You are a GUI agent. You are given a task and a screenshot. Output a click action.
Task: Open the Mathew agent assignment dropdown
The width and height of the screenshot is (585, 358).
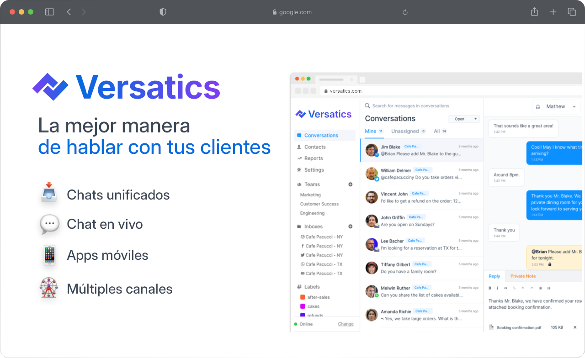click(x=556, y=107)
